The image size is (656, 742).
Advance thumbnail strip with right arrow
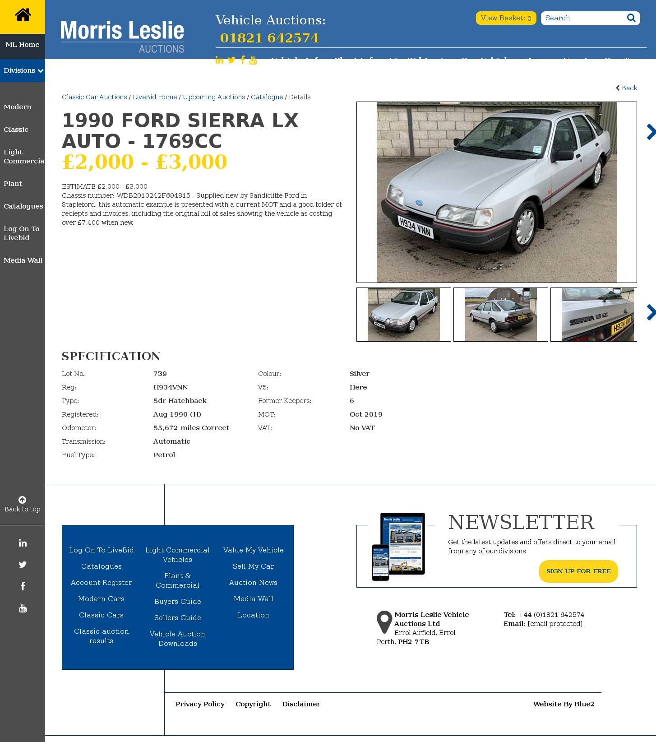pyautogui.click(x=651, y=312)
